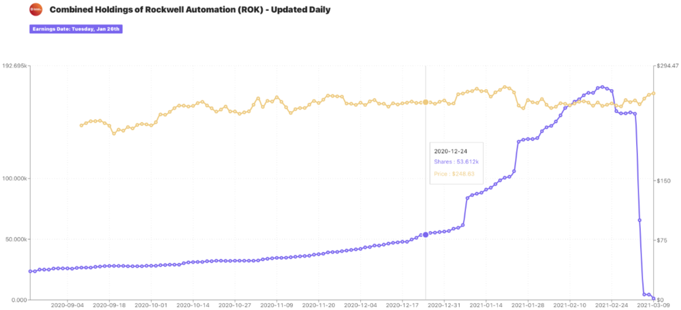
Task: Select the highlighted price point for 2020-12-24
Action: coord(426,102)
